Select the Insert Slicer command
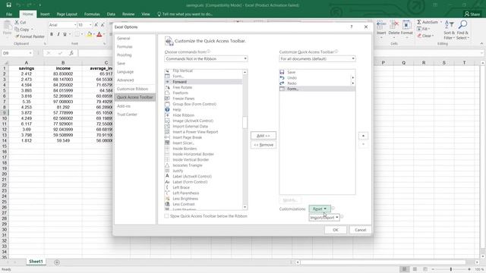The width and height of the screenshot is (486, 273). 204,143
